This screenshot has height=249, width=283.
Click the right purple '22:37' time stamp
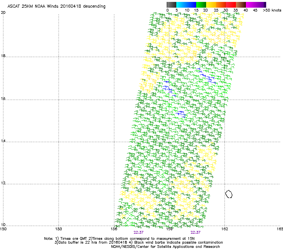[195, 233]
